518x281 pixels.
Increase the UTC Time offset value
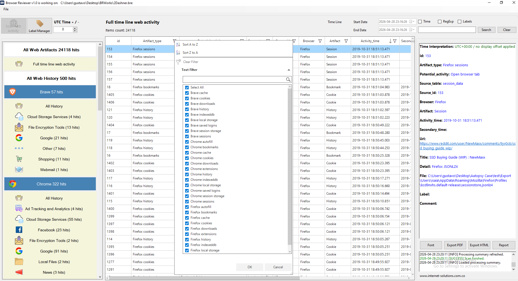[x=75, y=28]
